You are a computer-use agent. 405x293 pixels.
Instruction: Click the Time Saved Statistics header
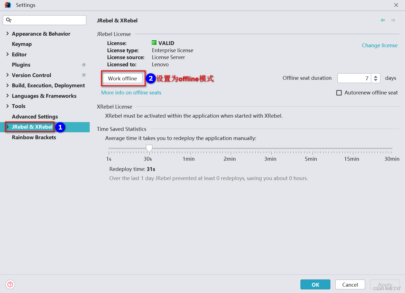tap(121, 129)
